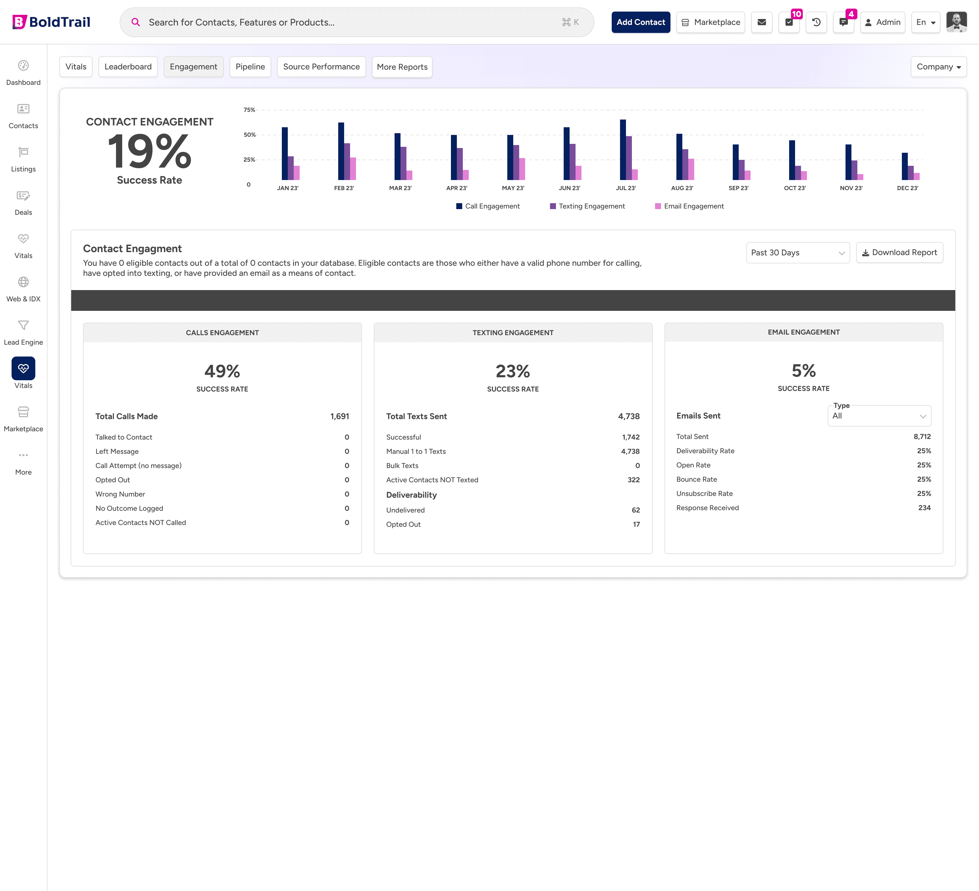Click the Bounce Rate row
The height and width of the screenshot is (891, 979).
[x=804, y=480]
